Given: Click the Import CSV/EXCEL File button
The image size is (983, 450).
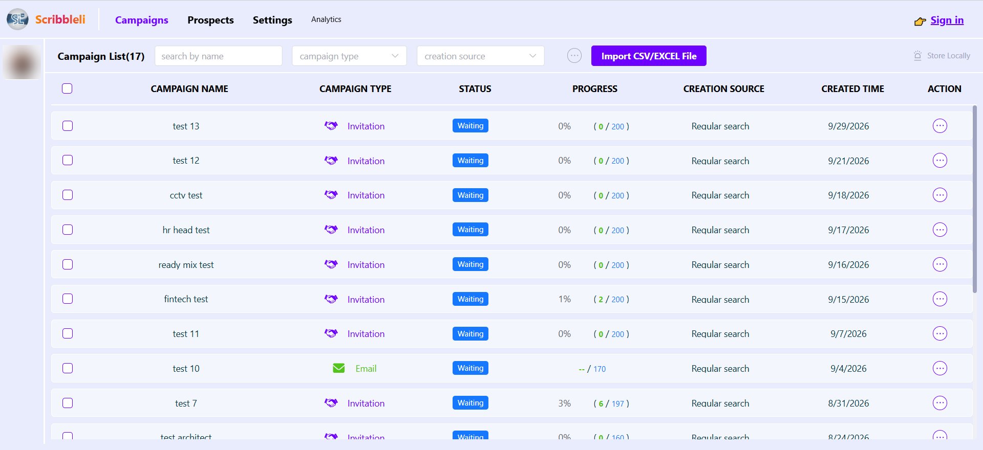Looking at the screenshot, I should (x=649, y=56).
